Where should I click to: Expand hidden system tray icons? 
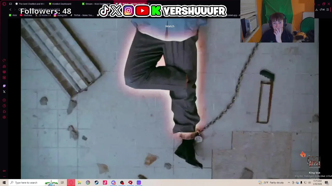289,183
